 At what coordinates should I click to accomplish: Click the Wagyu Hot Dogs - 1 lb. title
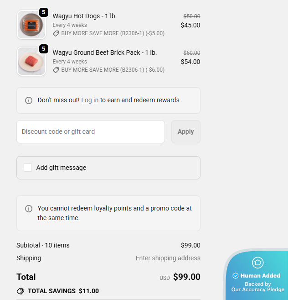coord(85,16)
